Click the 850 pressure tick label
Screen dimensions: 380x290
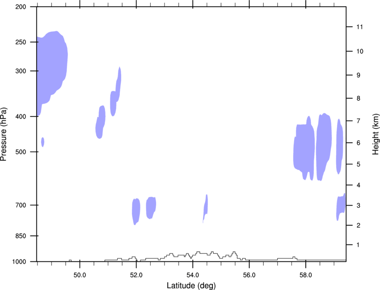point(21,236)
